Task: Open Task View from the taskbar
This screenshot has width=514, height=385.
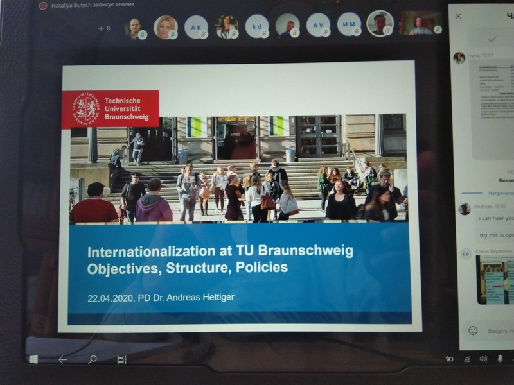Action: (x=122, y=359)
